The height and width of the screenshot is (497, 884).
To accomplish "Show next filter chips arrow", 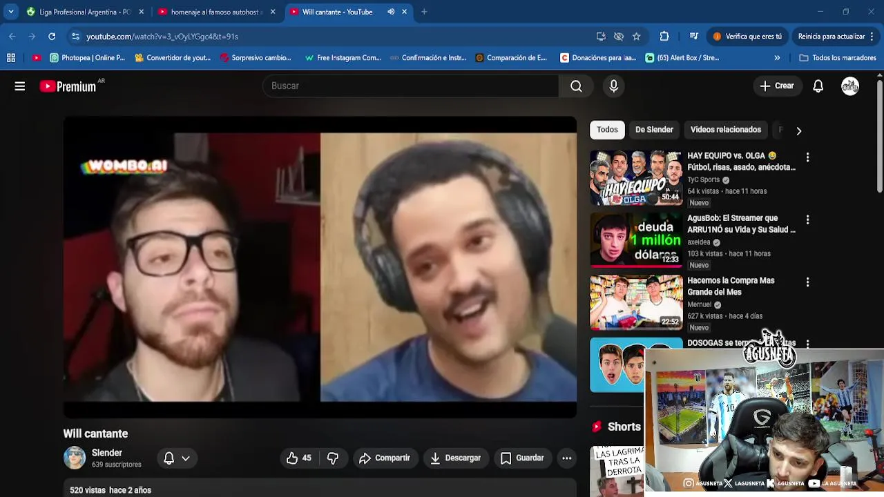I will click(x=798, y=130).
